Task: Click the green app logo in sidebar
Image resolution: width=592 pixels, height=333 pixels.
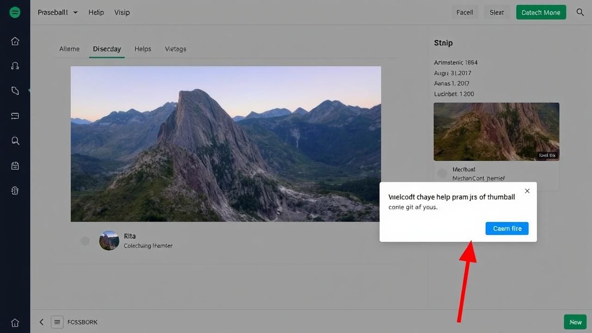Action: coord(15,12)
